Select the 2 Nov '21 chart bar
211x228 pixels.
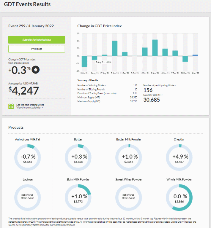[155, 48]
